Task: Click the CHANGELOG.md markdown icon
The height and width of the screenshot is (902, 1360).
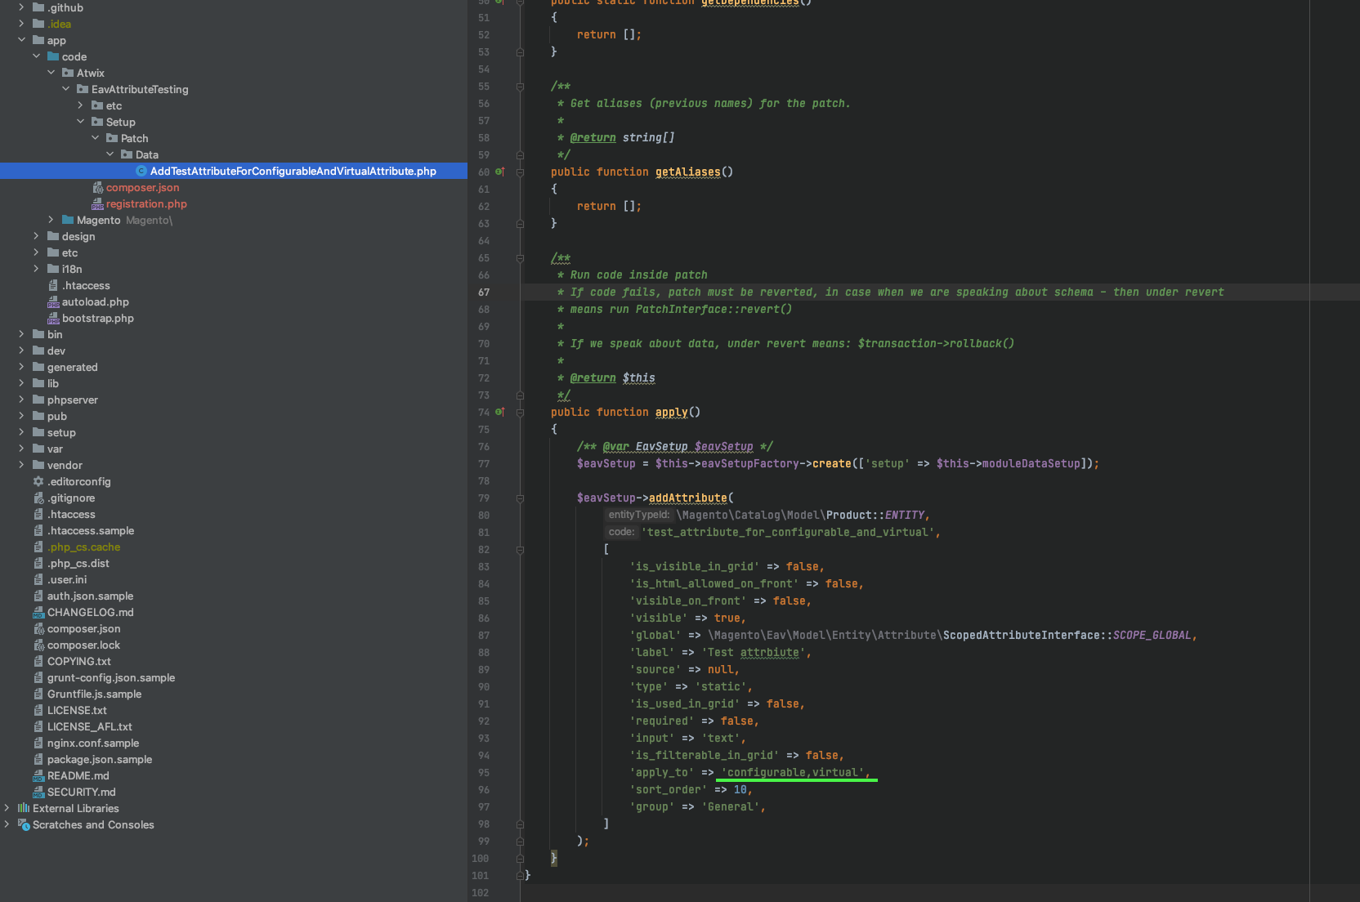Action: pyautogui.click(x=38, y=612)
